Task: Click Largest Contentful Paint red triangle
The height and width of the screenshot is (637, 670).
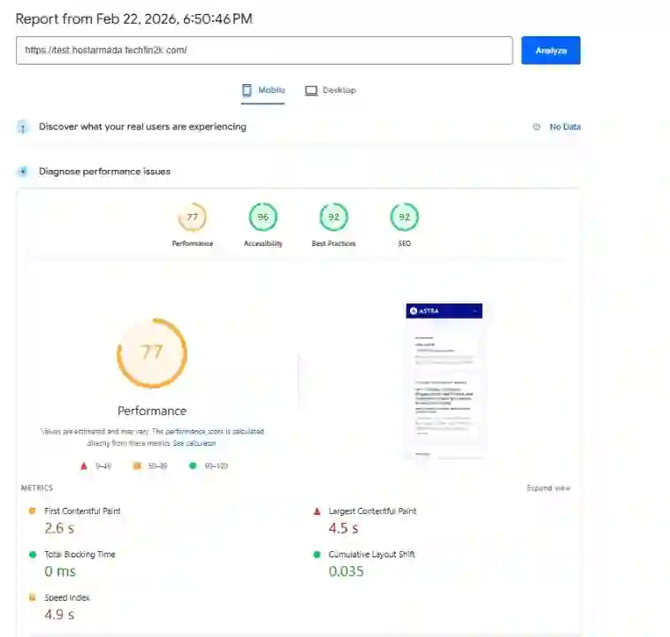Action: coord(317,511)
